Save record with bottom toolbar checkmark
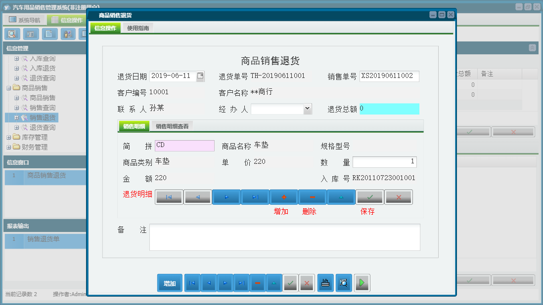 tap(290, 283)
